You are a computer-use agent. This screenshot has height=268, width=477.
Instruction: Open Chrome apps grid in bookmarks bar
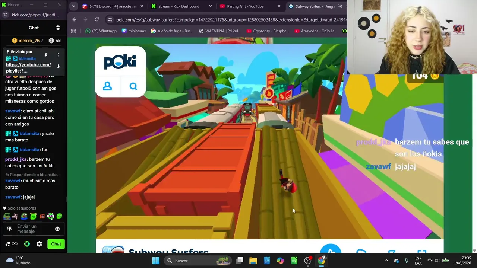pos(73,31)
